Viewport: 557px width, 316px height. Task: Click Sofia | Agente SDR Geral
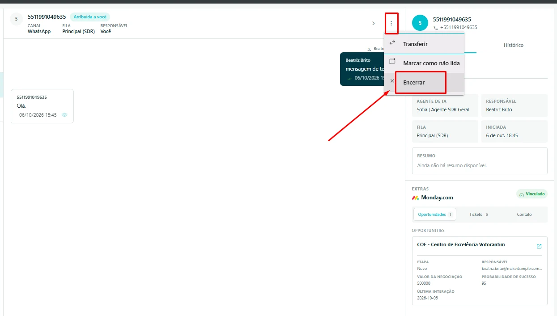coord(443,110)
